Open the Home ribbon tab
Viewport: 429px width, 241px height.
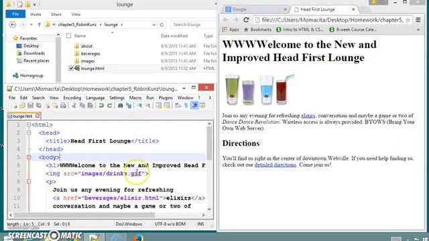tap(36, 14)
